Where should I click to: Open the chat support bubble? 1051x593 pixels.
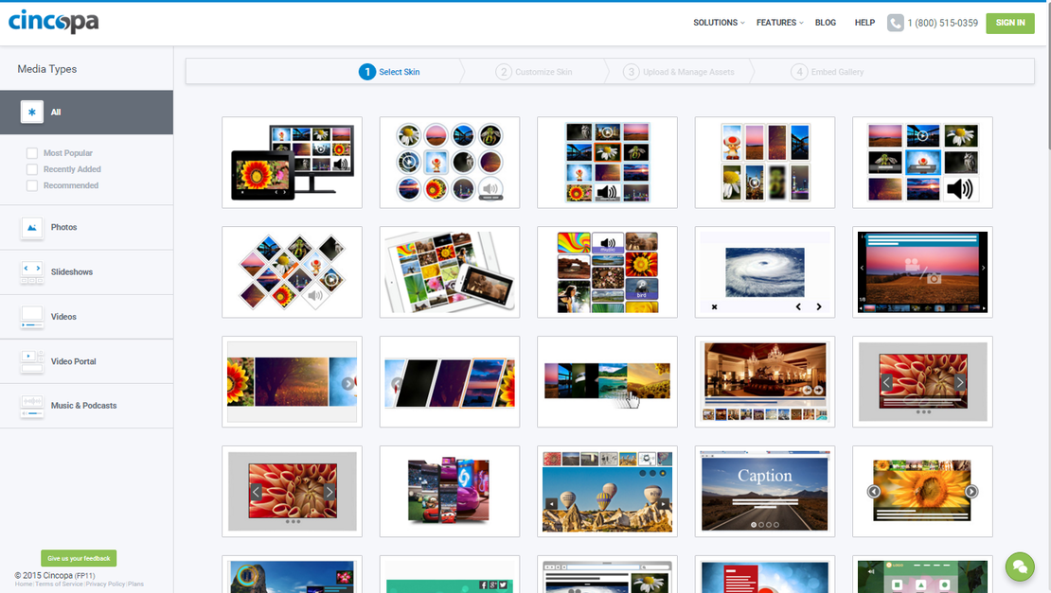[x=1020, y=567]
